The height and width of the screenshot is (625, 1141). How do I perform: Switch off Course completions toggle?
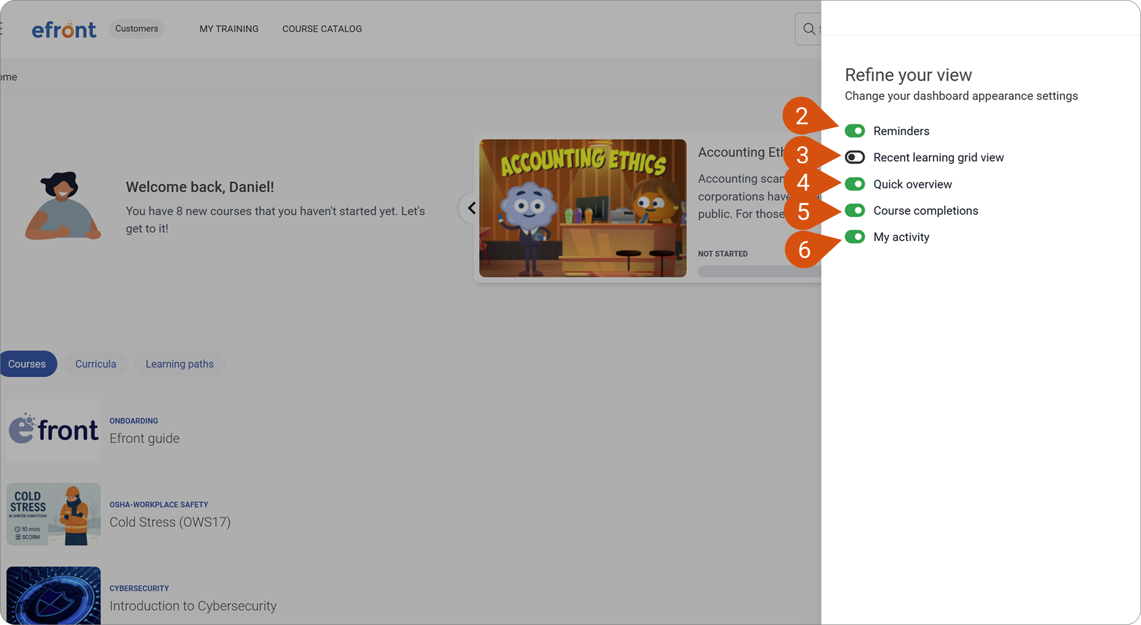[x=855, y=210]
